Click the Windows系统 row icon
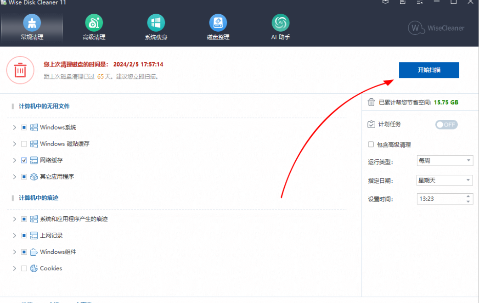This screenshot has height=303, width=479. [x=34, y=127]
